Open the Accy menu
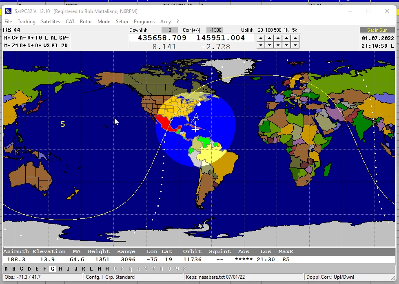The height and width of the screenshot is (284, 399). tap(165, 22)
